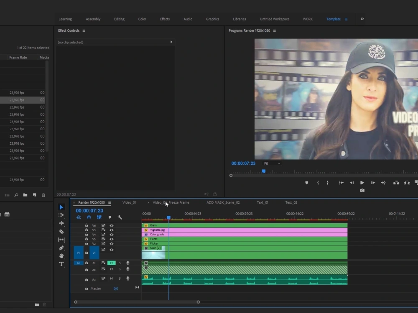The width and height of the screenshot is (418, 313).
Task: Collapse master track meter expander
Action: (x=137, y=288)
